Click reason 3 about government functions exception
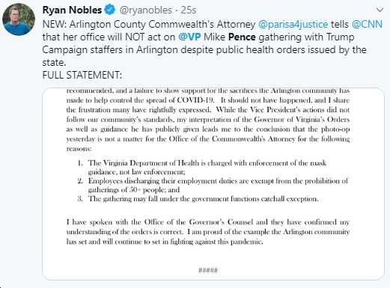The image size is (390, 288). click(x=198, y=199)
